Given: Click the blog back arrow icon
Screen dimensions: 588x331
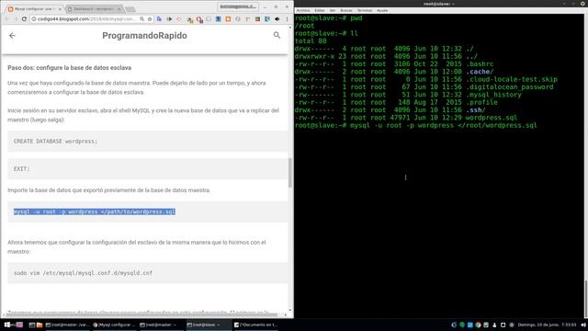Looking at the screenshot, I should [x=12, y=36].
